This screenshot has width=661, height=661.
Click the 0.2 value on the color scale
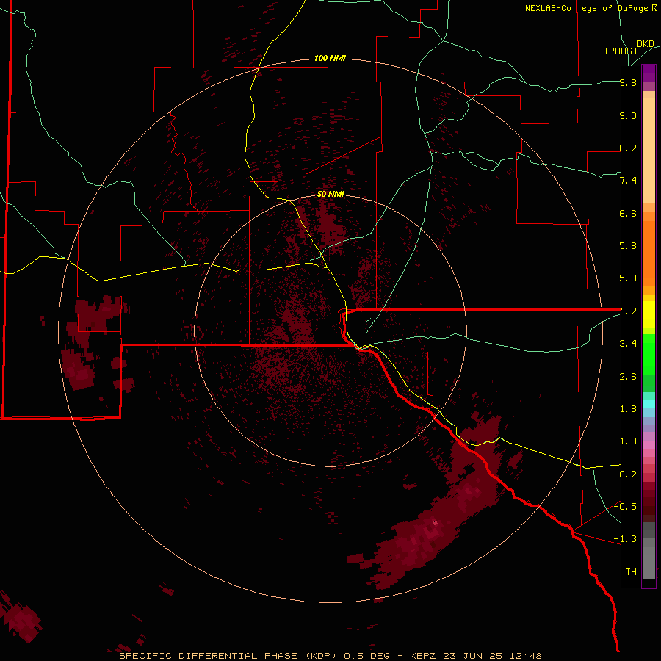click(x=628, y=474)
